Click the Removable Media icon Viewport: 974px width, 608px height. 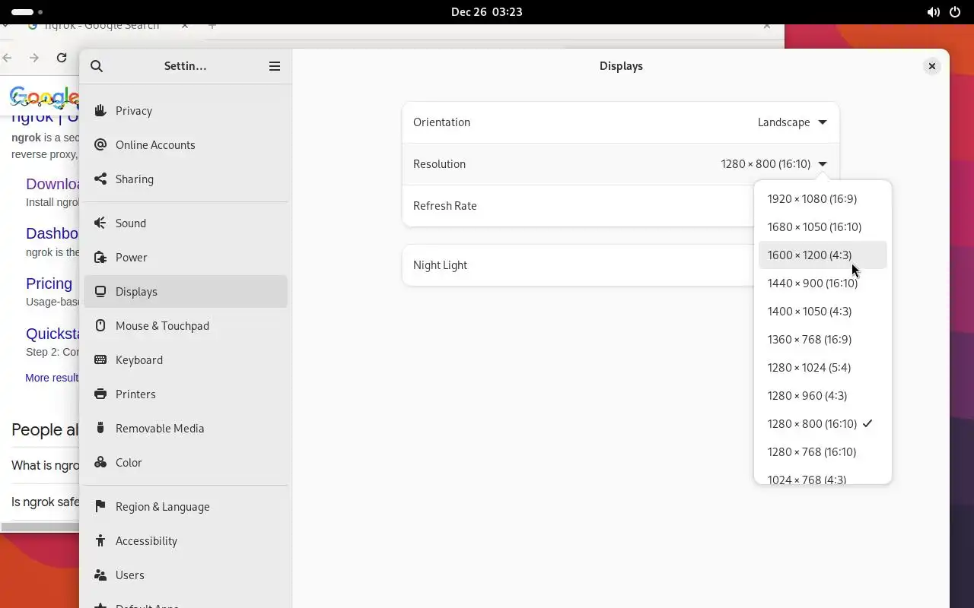tap(100, 429)
